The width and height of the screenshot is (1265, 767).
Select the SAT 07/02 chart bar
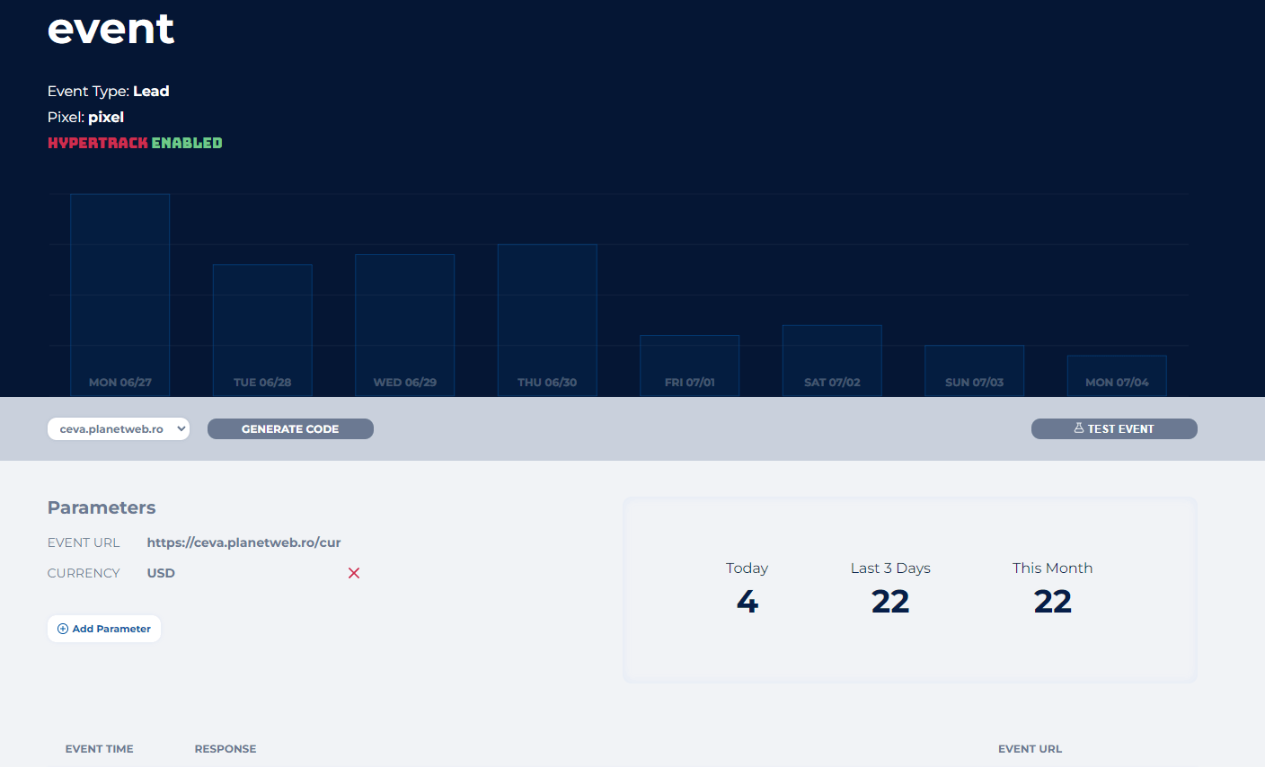pyautogui.click(x=832, y=360)
